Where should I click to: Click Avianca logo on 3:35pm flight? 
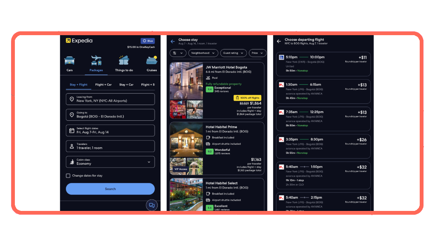tap(281, 139)
